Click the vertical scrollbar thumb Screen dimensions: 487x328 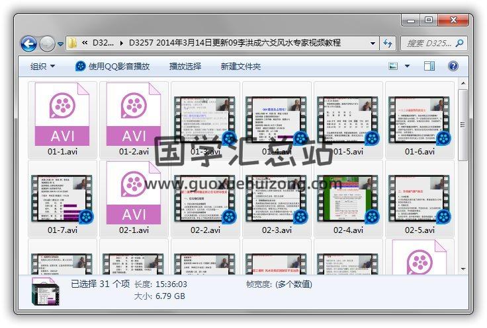click(463, 125)
